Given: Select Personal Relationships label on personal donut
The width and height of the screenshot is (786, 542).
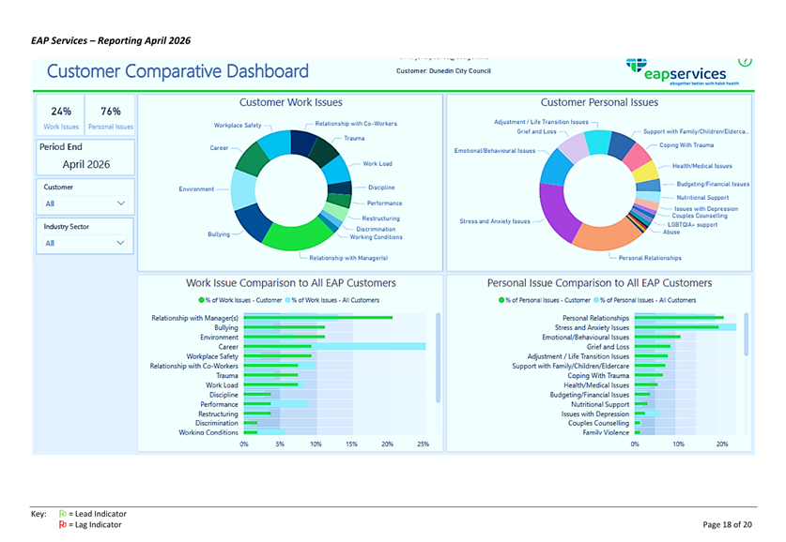Looking at the screenshot, I should [650, 258].
